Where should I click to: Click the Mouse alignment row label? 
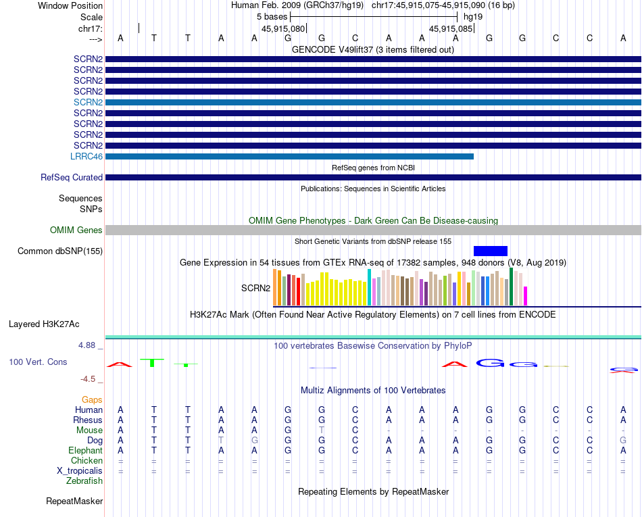89,430
